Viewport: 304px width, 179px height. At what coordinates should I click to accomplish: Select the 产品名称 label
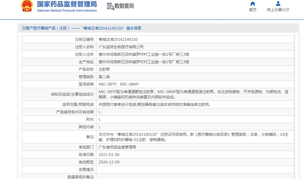[x=86, y=69]
